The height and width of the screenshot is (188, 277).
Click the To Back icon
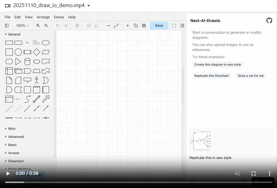(x=97, y=26)
